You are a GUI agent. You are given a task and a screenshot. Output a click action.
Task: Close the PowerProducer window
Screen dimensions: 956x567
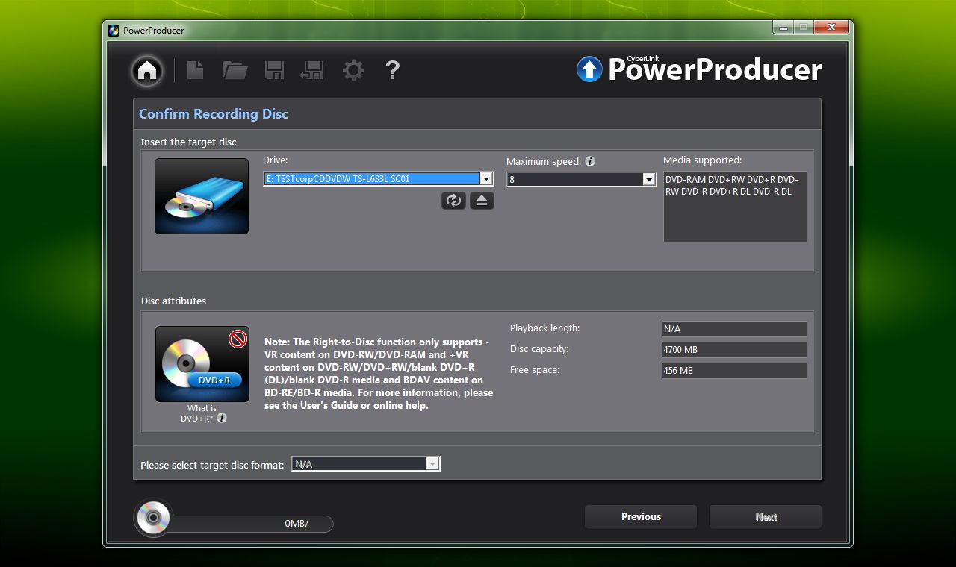[x=831, y=28]
